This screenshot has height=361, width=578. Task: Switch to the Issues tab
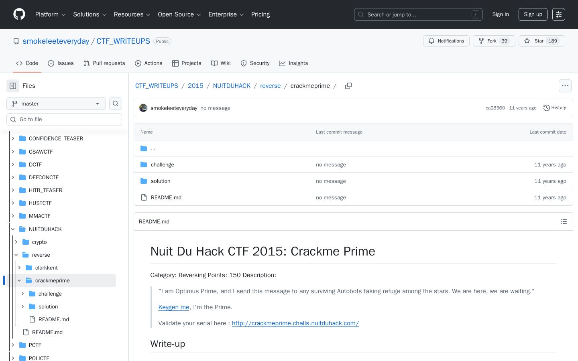(61, 63)
